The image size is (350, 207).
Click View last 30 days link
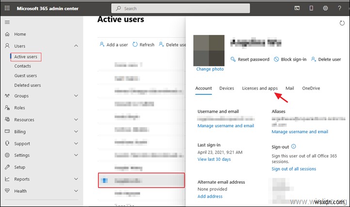pyautogui.click(x=214, y=159)
